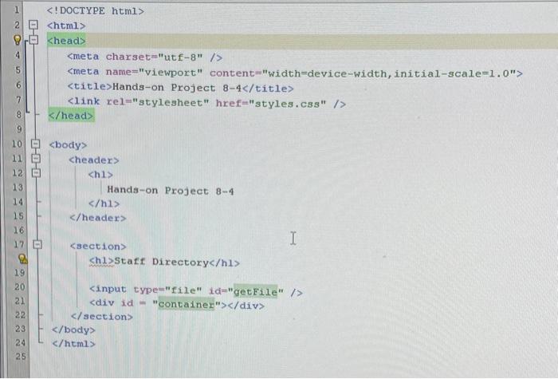Collapse the body tag fold marker
This screenshot has width=558, height=379.
pos(36,144)
